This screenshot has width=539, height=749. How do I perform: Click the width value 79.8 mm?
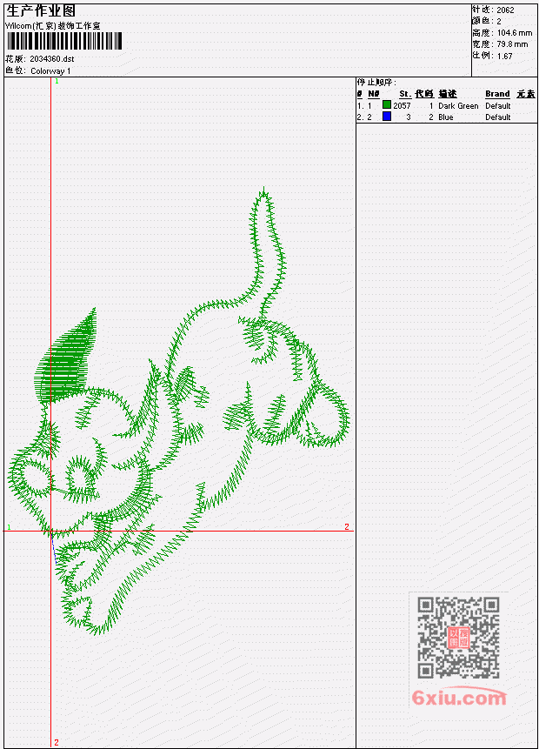coord(512,44)
